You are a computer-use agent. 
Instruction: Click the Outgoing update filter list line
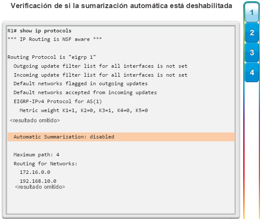[100, 66]
